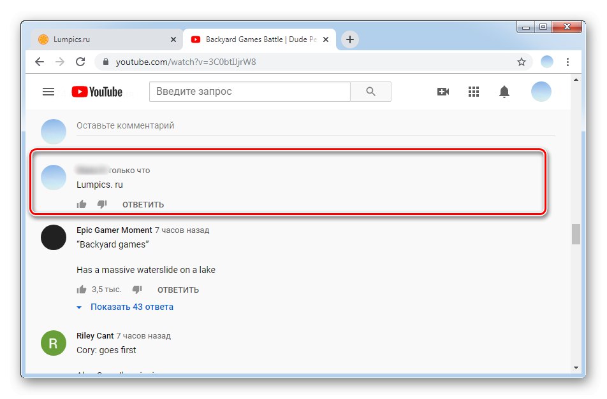The image size is (607, 399).
Task: Click the YouTube apps grid icon
Action: (474, 91)
